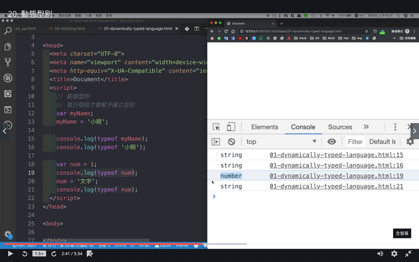Viewport: 419px width, 262px height.
Task: Click the 全螢幕 fullscreen button
Action: 402,233
